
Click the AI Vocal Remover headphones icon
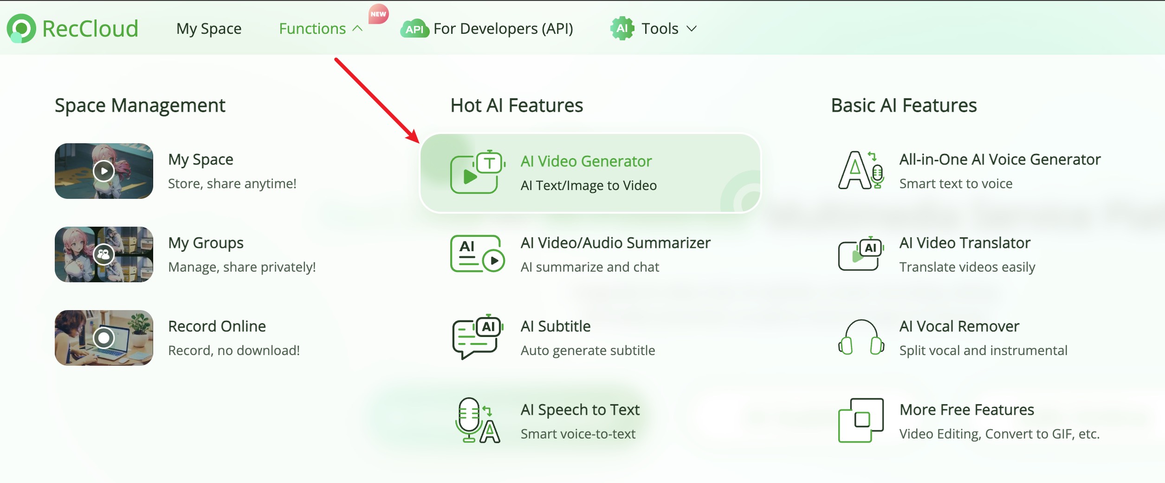tap(861, 337)
